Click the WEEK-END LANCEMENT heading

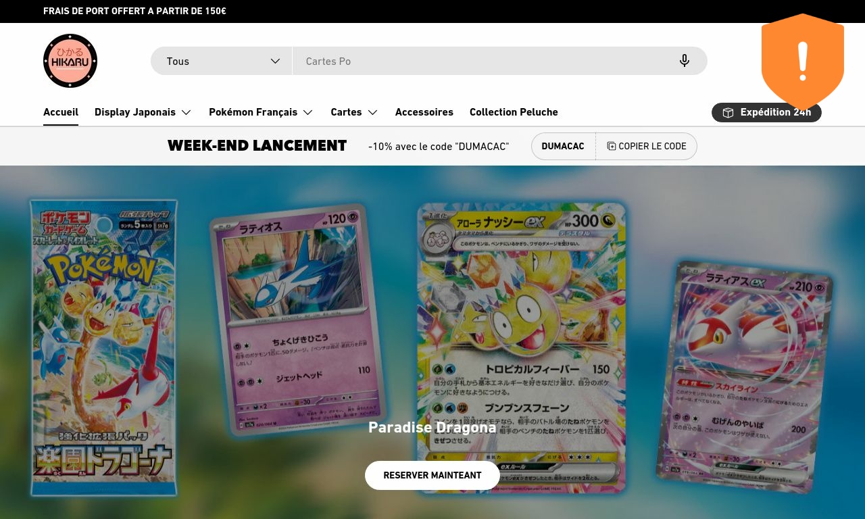[257, 146]
